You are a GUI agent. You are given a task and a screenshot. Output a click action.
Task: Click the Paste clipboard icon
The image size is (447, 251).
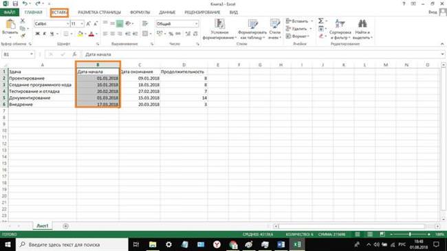(x=10, y=24)
